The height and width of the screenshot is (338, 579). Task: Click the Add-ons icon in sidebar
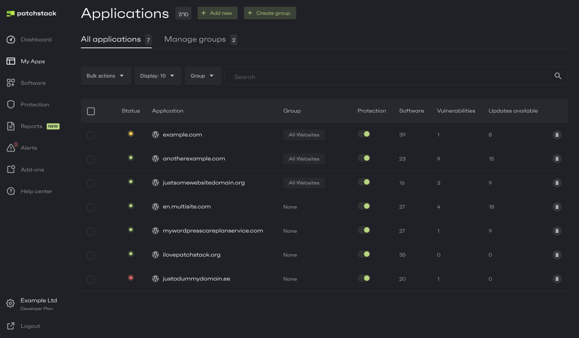[11, 169]
